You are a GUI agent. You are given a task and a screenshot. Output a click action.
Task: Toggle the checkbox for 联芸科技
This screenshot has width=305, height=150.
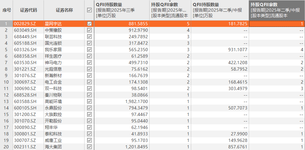point(89,37)
